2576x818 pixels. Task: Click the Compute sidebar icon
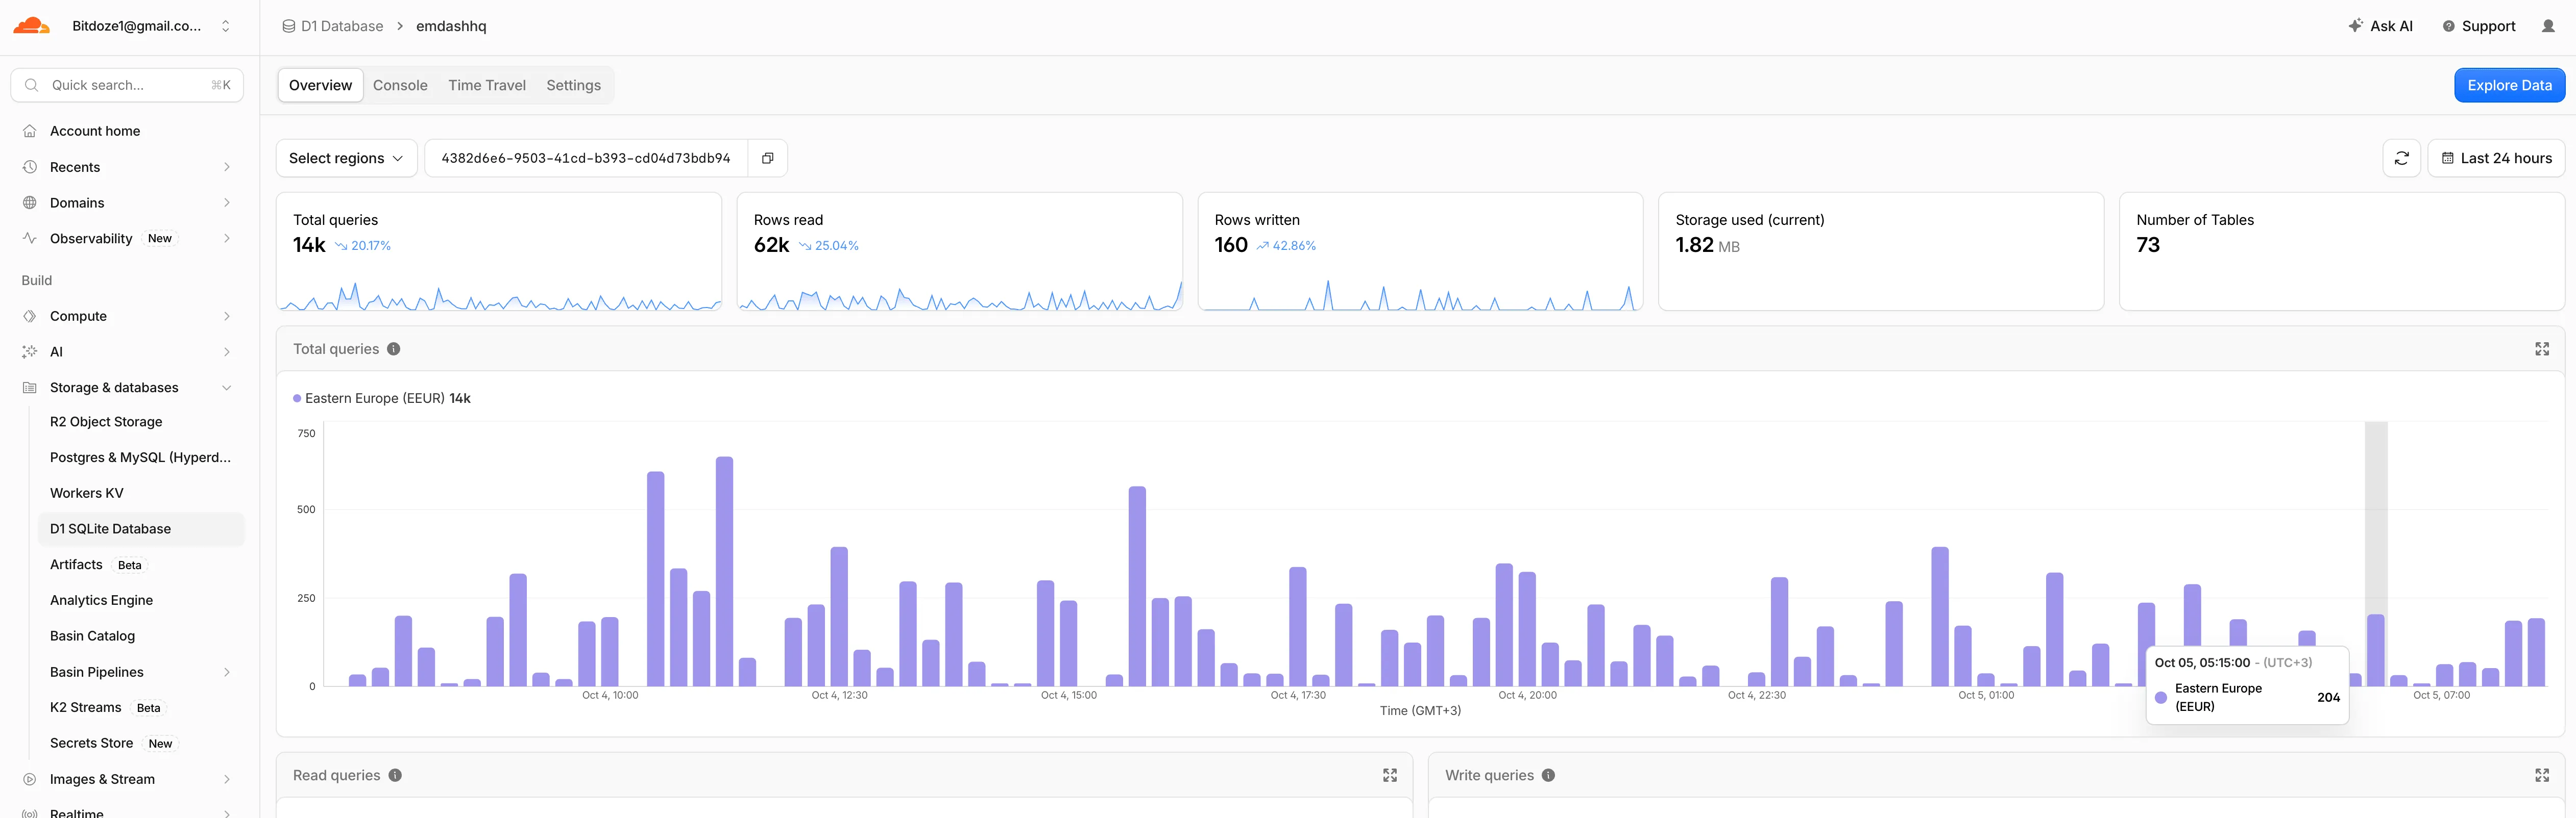[29, 316]
